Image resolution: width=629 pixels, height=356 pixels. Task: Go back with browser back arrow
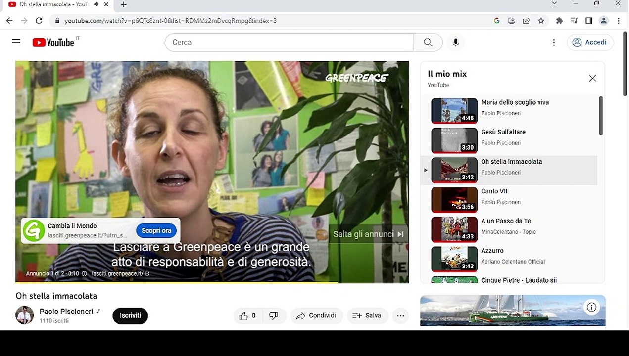(x=9, y=21)
